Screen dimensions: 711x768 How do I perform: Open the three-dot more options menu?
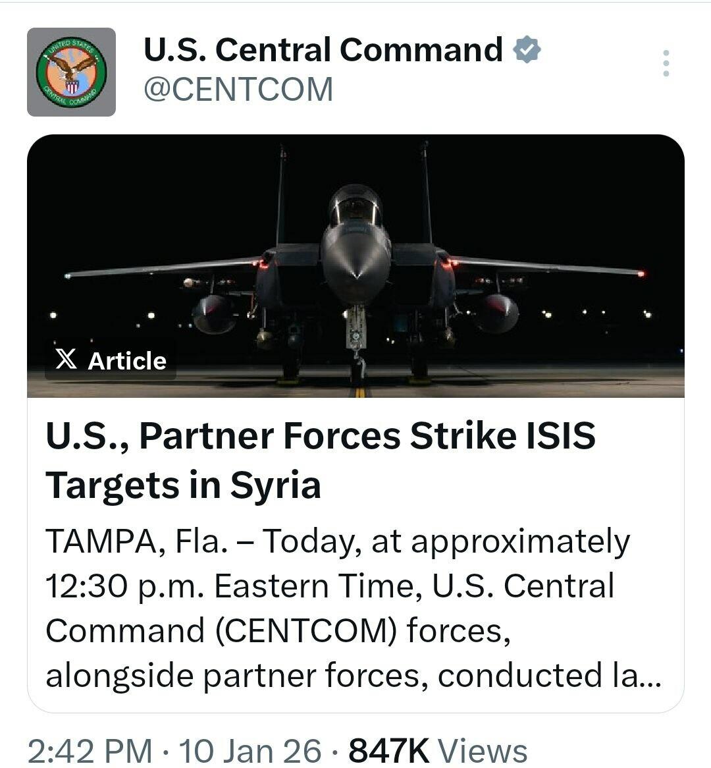click(x=666, y=63)
